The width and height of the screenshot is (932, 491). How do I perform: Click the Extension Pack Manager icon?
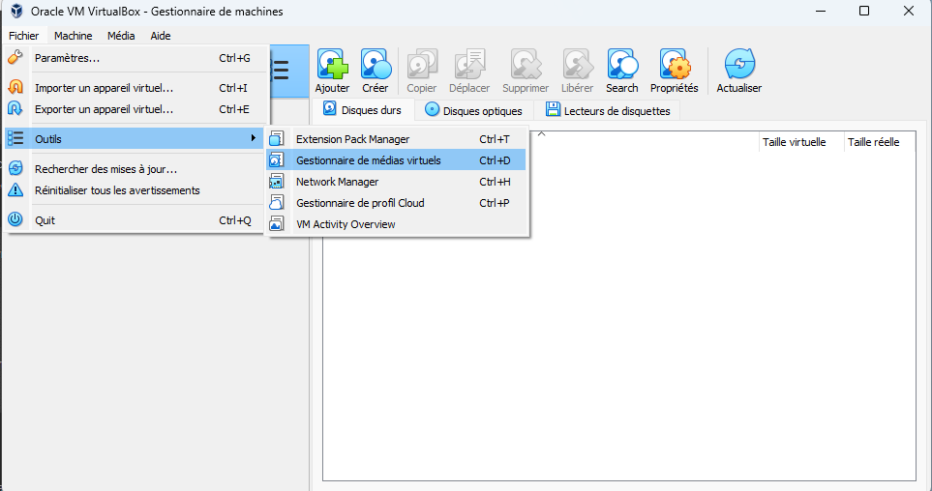(277, 139)
